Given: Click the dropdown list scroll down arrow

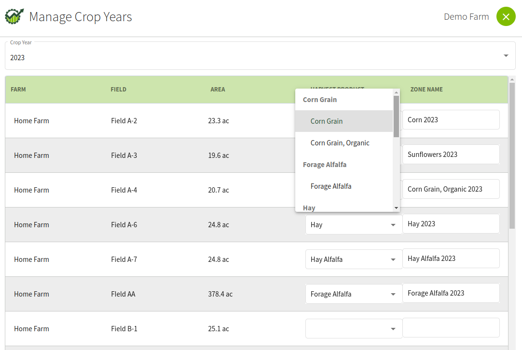Looking at the screenshot, I should [x=396, y=208].
